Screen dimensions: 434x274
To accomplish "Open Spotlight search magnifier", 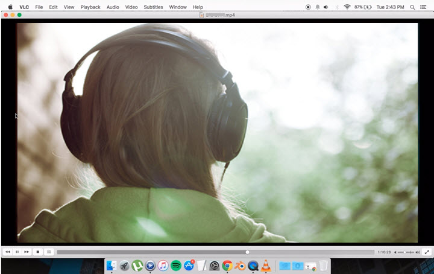I will [412, 7].
